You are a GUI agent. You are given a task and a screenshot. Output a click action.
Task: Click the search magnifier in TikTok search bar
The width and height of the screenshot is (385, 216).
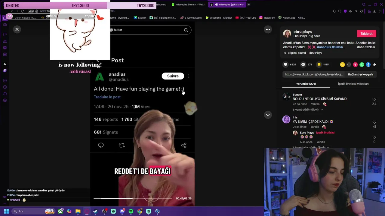tap(186, 30)
